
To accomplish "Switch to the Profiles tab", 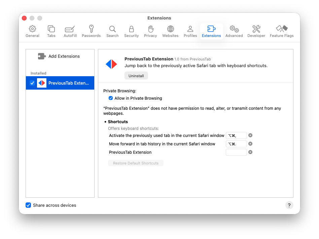I will pos(190,31).
